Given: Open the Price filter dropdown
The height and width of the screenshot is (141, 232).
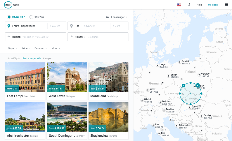Looking at the screenshot, I should click(26, 48).
